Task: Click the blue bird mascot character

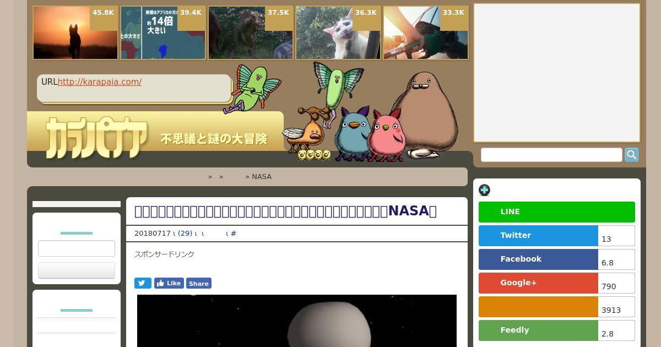Action: (351, 134)
